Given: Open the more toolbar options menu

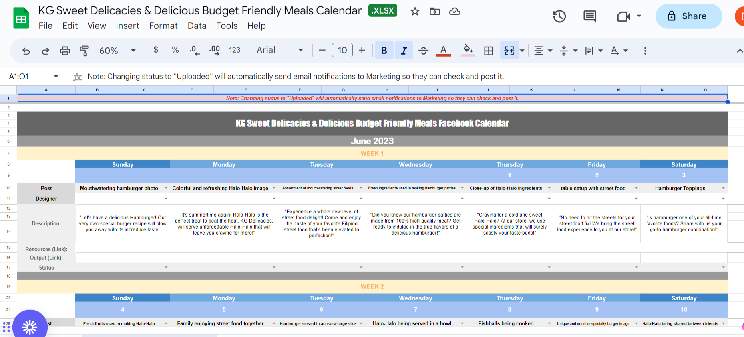Looking at the screenshot, I should pyautogui.click(x=645, y=51).
